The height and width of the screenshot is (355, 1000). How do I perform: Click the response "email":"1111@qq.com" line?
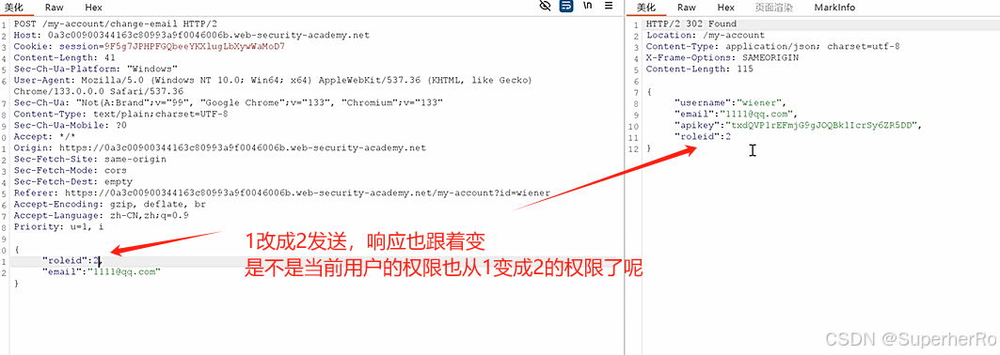[736, 115]
